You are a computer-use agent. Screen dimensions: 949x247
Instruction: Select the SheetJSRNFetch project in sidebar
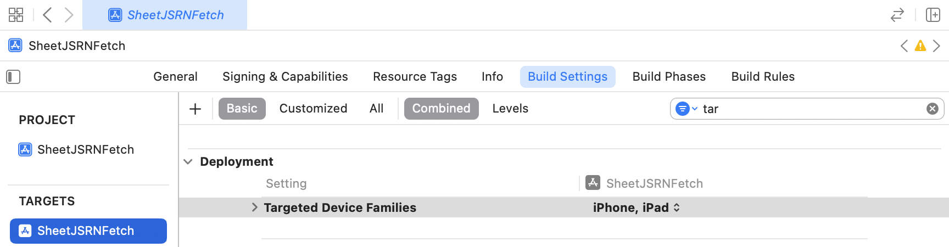click(85, 150)
